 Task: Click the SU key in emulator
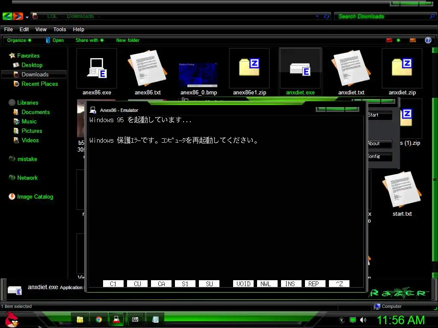pyautogui.click(x=209, y=284)
